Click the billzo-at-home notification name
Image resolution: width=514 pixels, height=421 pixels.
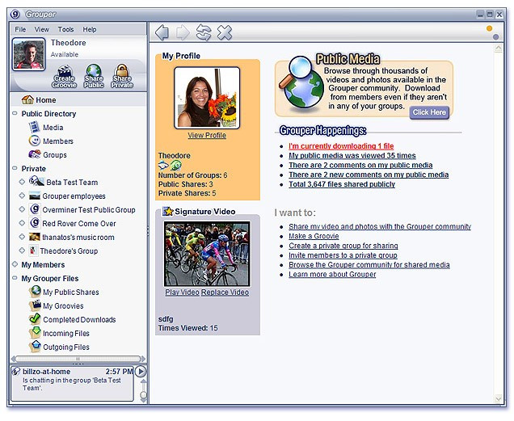[x=47, y=372]
